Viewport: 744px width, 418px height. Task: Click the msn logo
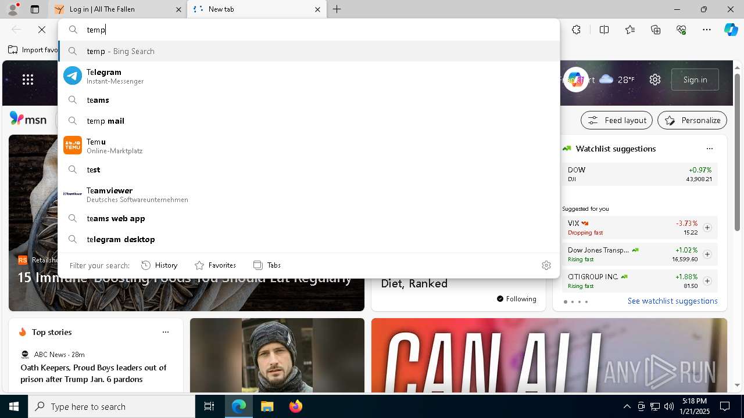click(28, 120)
